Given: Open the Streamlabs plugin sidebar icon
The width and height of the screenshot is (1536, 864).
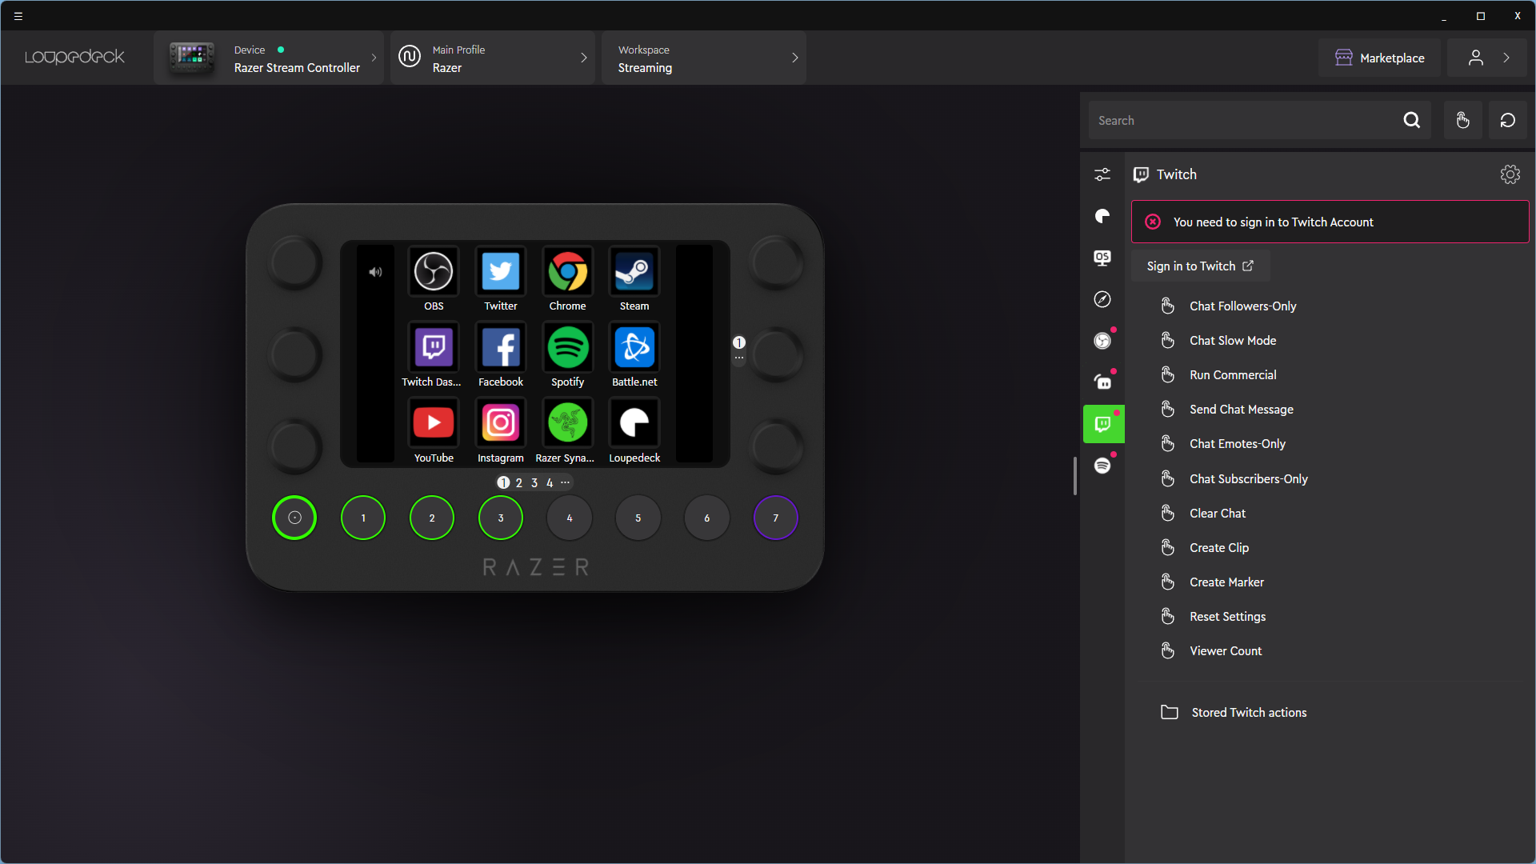Looking at the screenshot, I should 1102,382.
